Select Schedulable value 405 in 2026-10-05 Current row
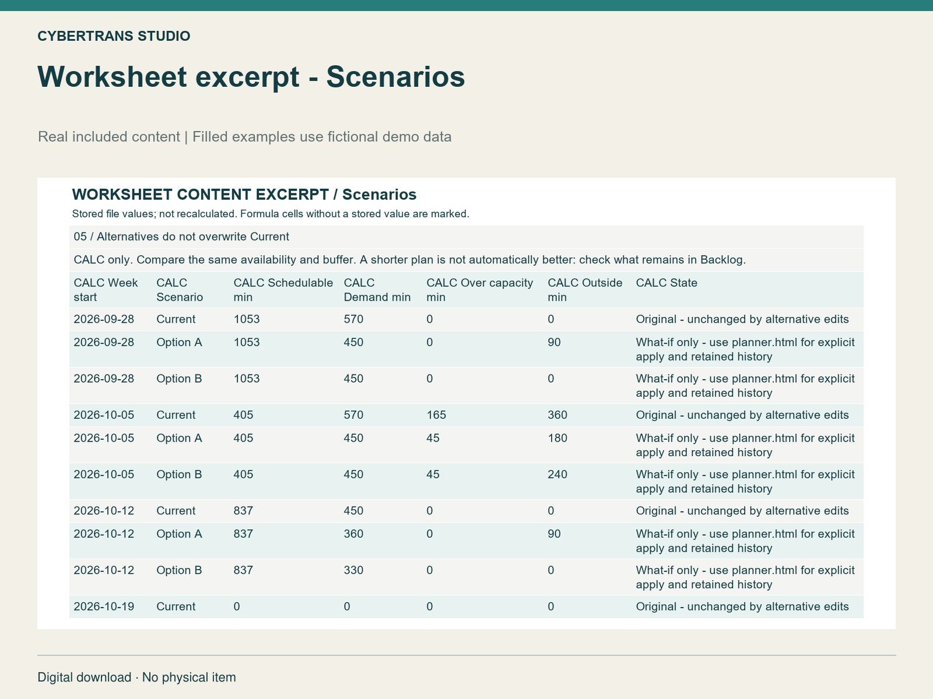933x699 pixels. coord(243,415)
